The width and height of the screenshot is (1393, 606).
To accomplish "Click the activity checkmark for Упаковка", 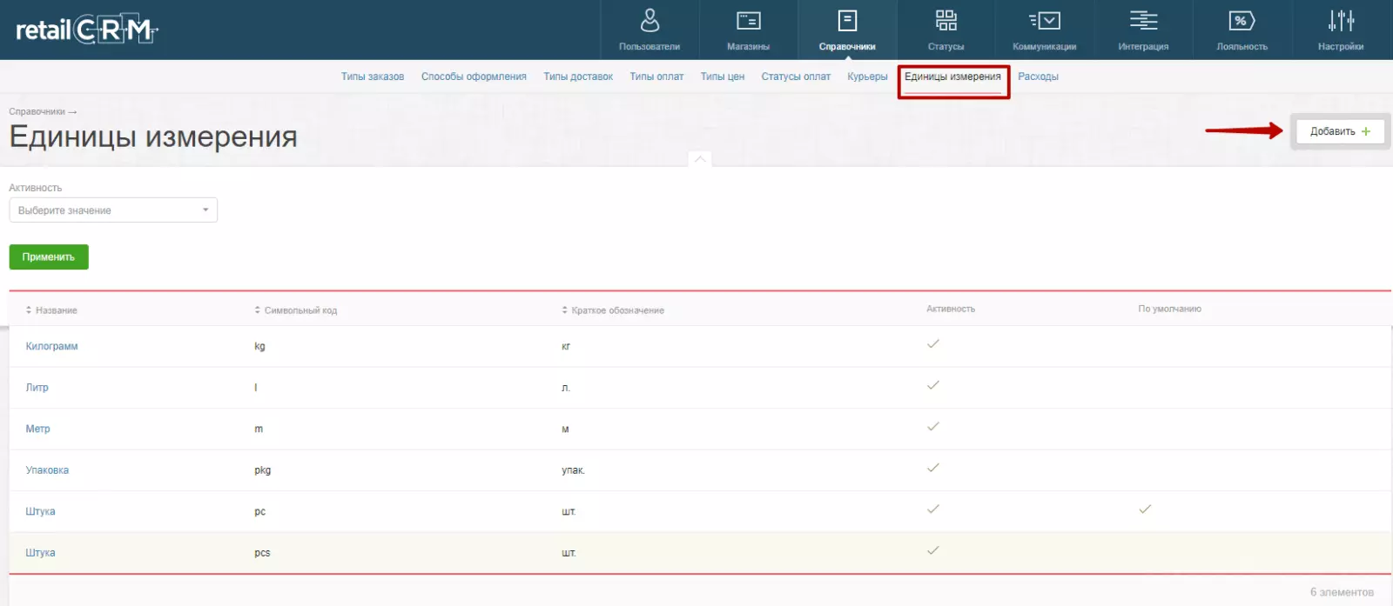I will (x=933, y=468).
